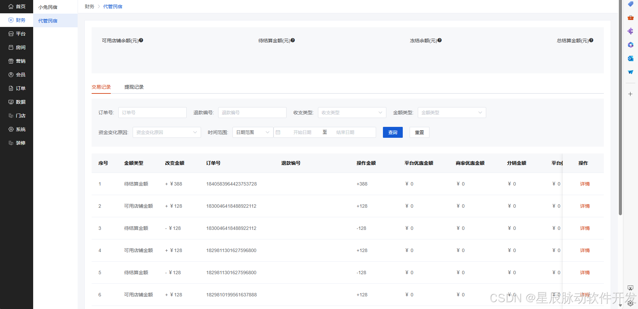Click 财务 in the breadcrumb
Screen dimensions: 638x309
coord(89,6)
